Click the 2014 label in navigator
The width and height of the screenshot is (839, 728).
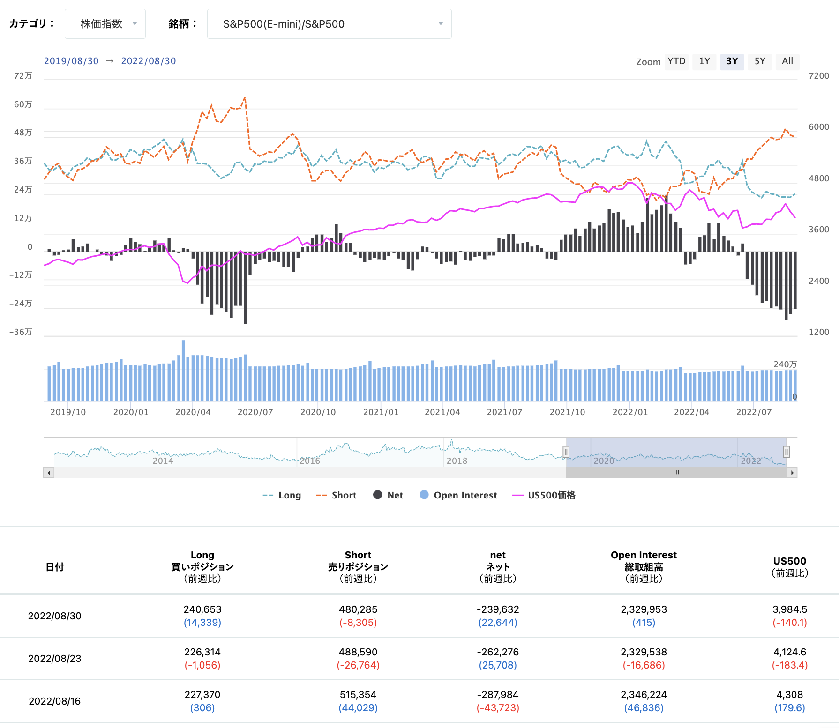coord(163,461)
